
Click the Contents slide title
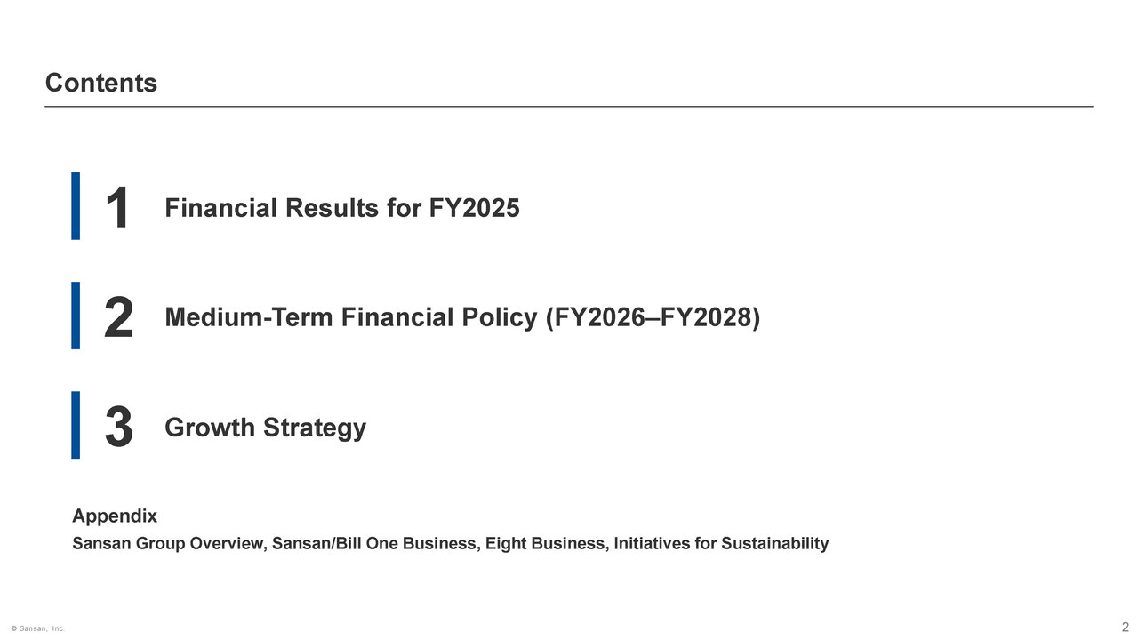(100, 83)
